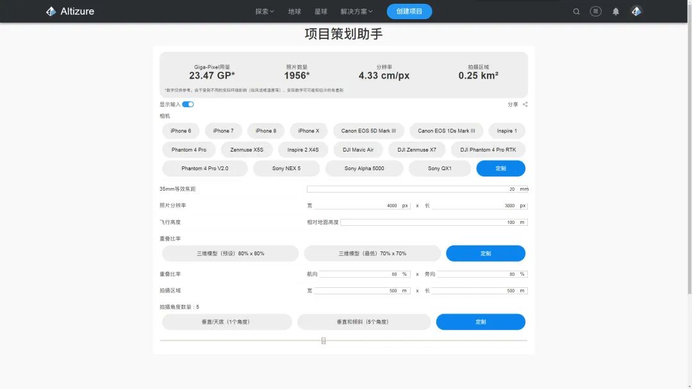Click the 旁向 overlap percent field
The image size is (692, 389).
(x=482, y=274)
